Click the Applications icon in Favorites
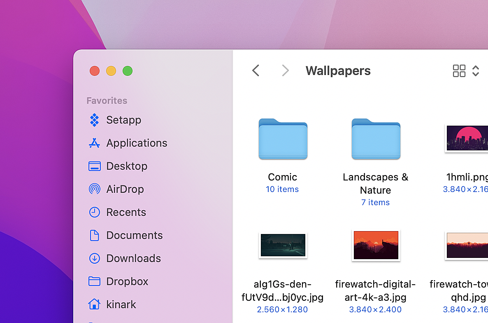Screen dimensions: 488x323 click(94, 143)
